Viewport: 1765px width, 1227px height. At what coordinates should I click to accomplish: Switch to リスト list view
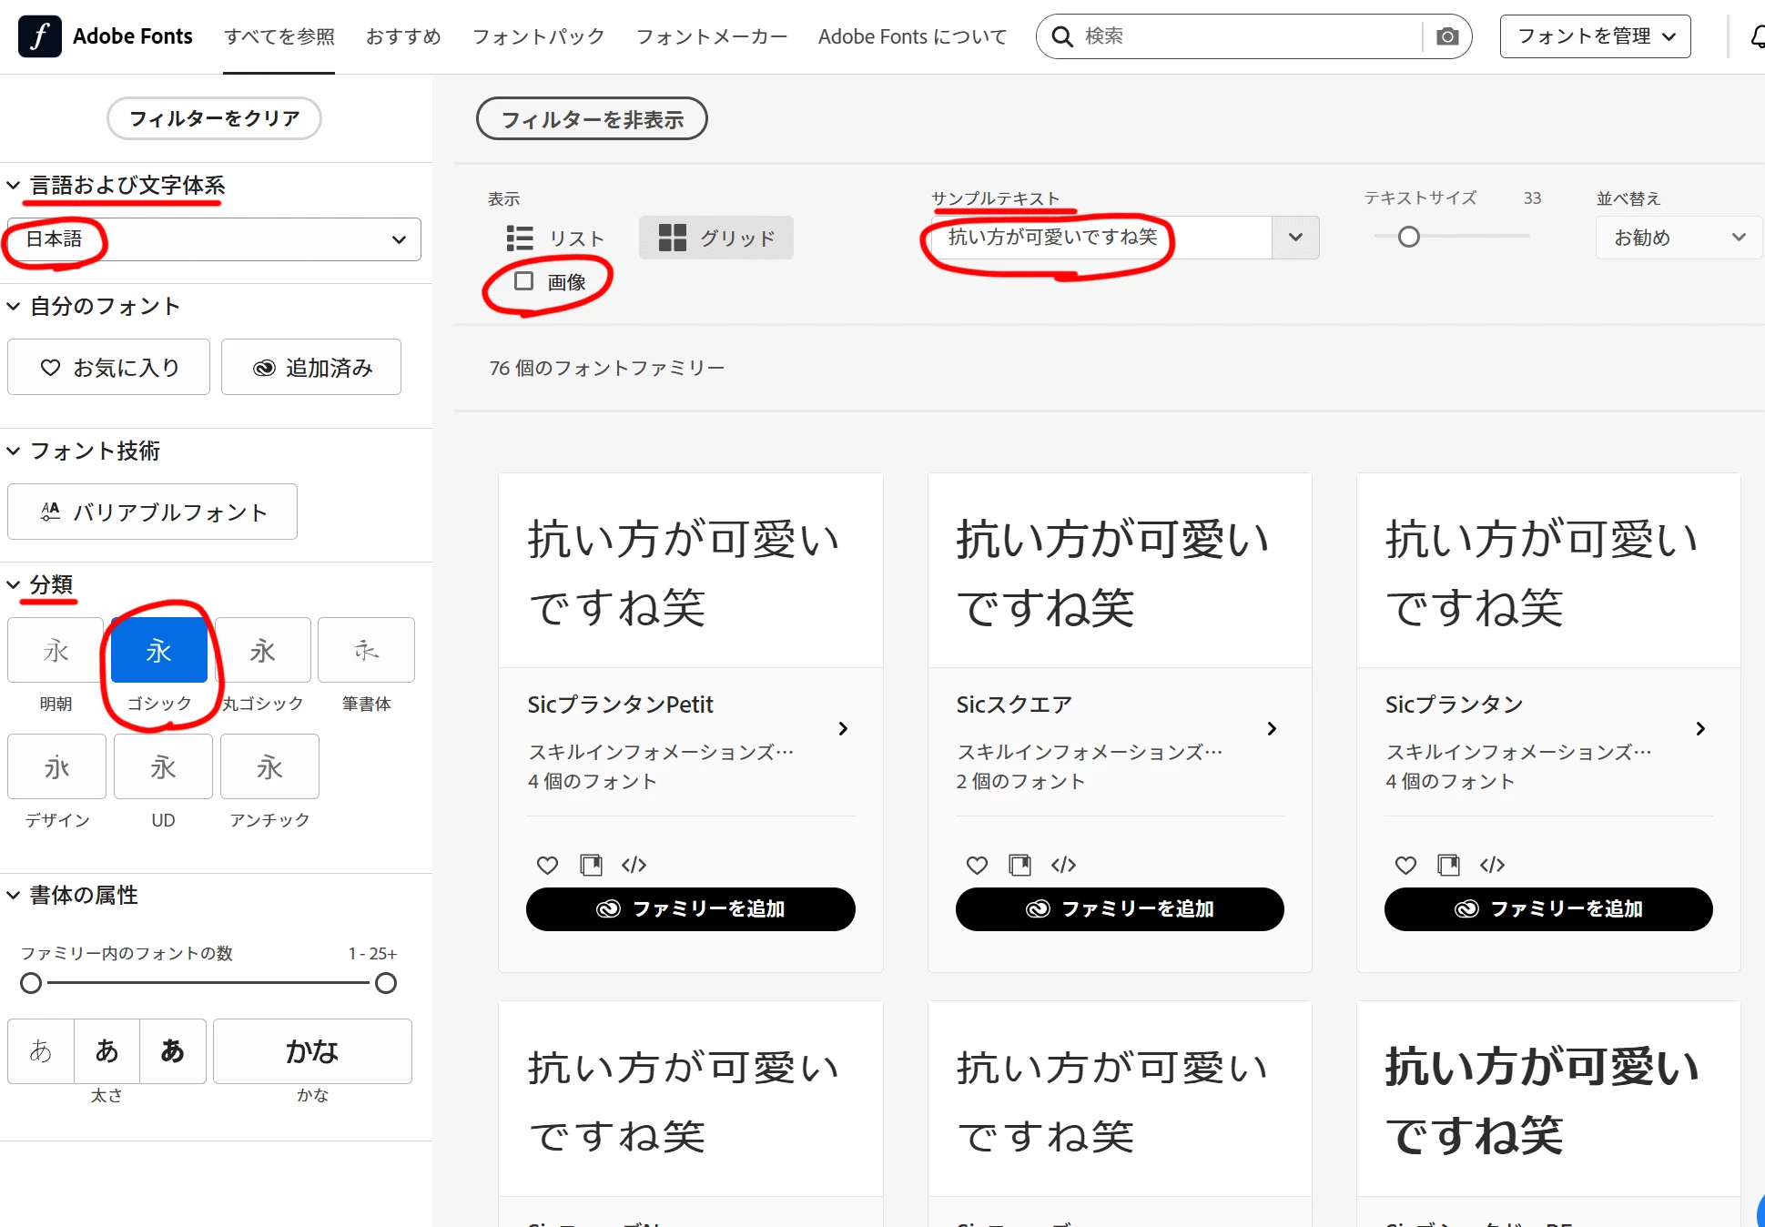[x=554, y=238]
